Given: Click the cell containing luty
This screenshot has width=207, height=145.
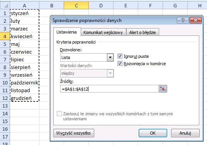Looking at the screenshot, I should (25, 21).
